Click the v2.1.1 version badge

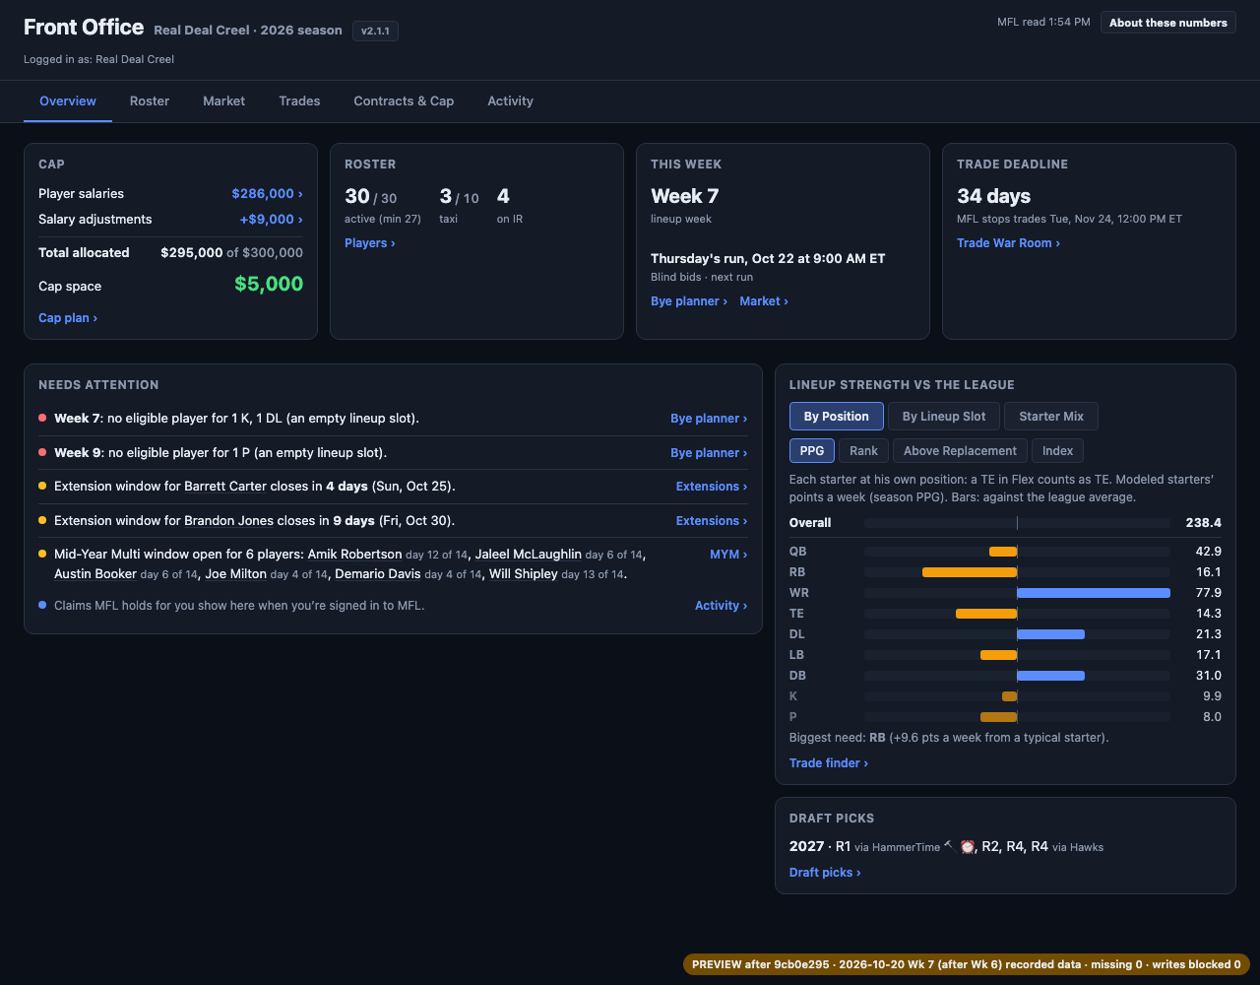tap(375, 31)
